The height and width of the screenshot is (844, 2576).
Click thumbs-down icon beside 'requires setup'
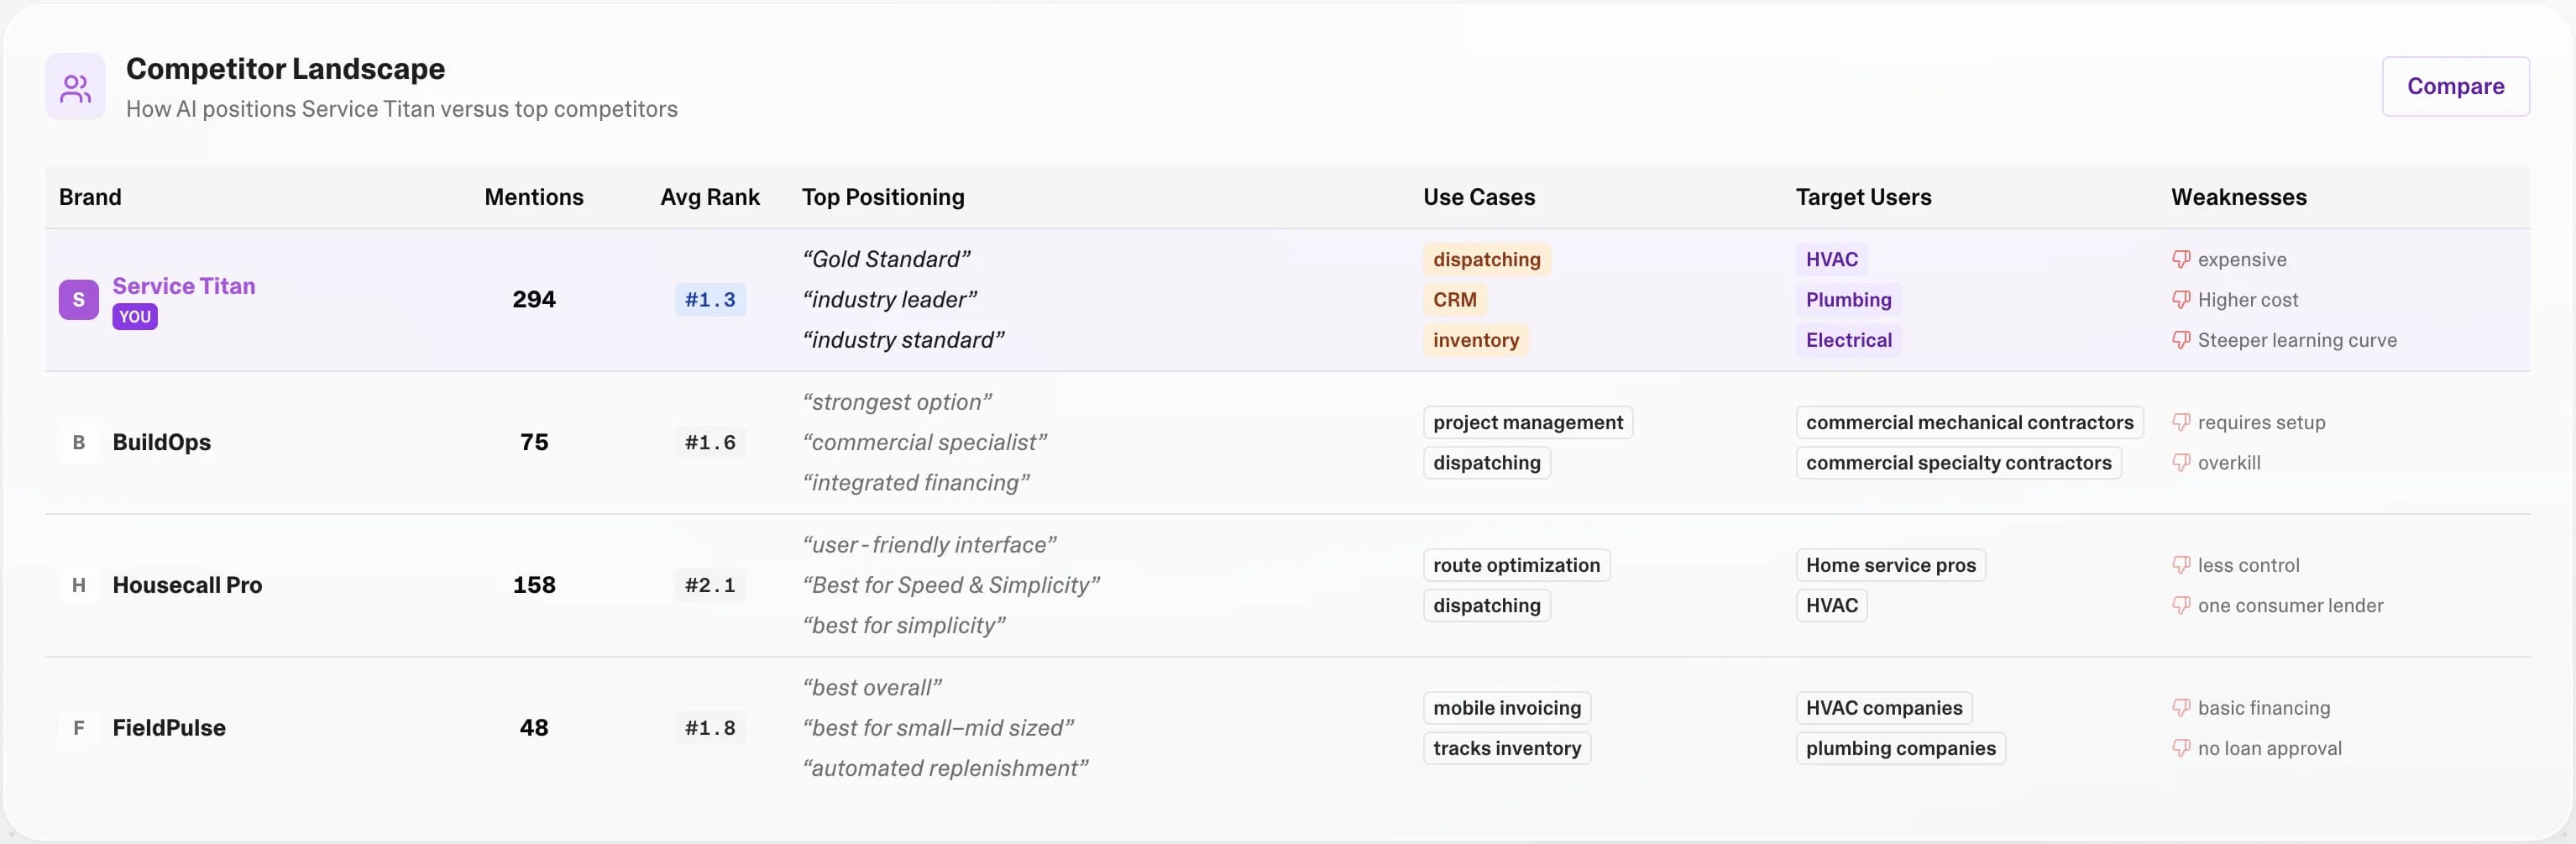coord(2181,423)
